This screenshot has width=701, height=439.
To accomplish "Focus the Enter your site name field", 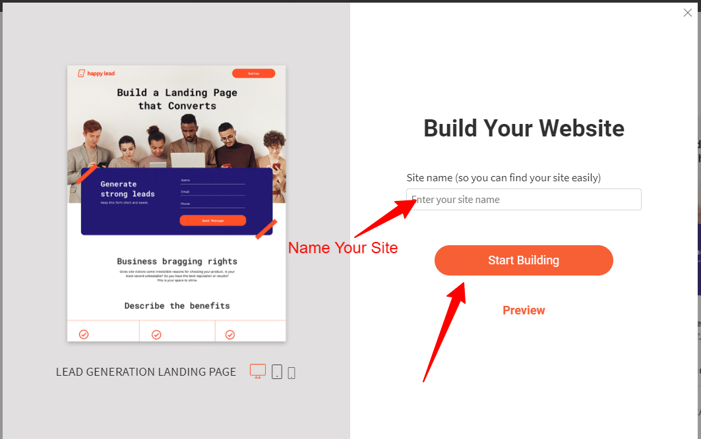I will pyautogui.click(x=524, y=199).
